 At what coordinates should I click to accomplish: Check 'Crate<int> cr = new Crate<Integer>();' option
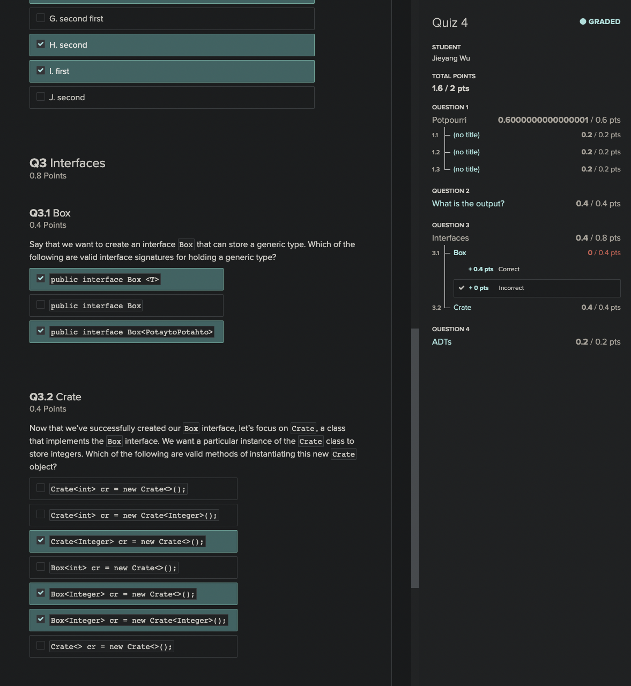(x=41, y=514)
